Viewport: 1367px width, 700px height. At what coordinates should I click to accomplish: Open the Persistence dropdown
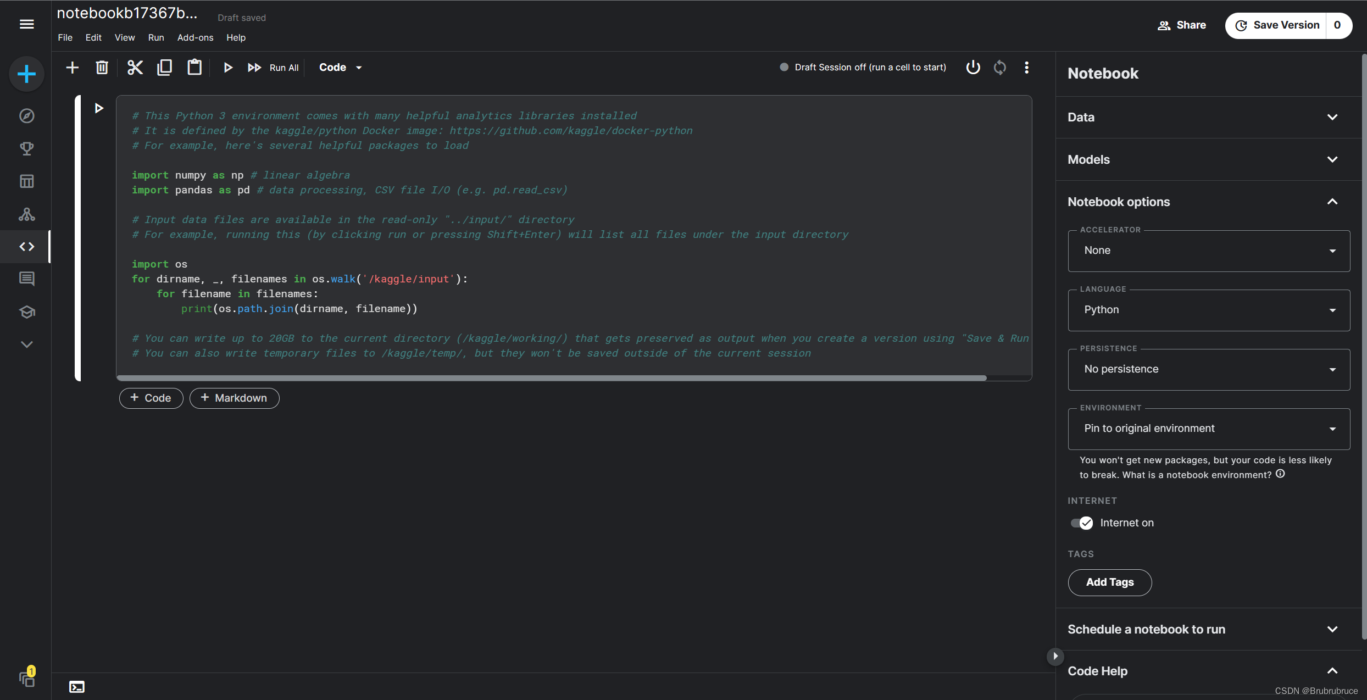pos(1209,369)
